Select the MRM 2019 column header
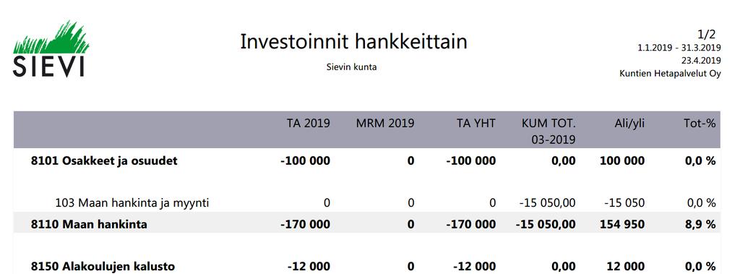Image resolution: width=740 pixels, height=274 pixels. [x=385, y=124]
